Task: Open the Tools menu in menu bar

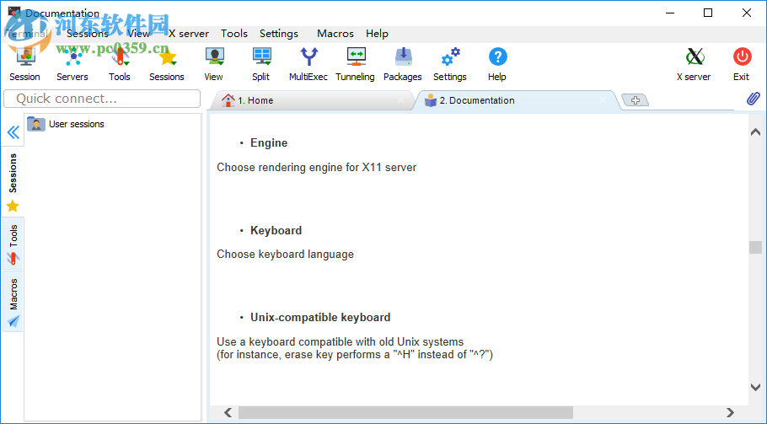Action: [234, 33]
